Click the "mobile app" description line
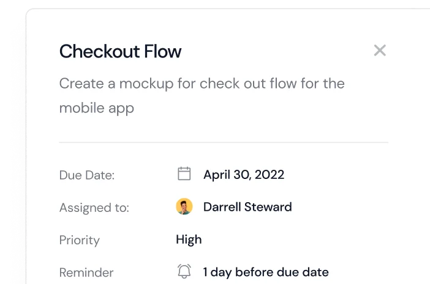Image resolution: width=430 pixels, height=284 pixels. coord(96,108)
